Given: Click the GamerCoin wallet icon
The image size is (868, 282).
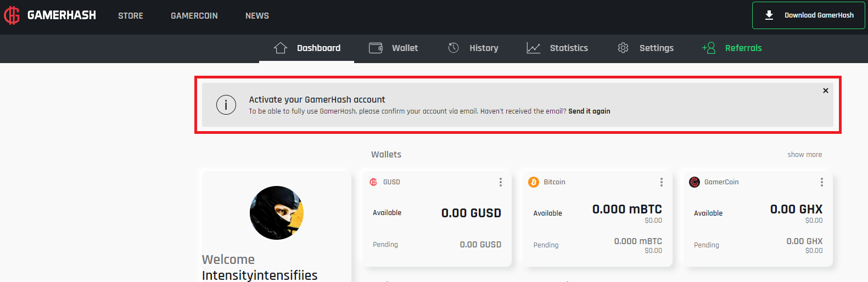Looking at the screenshot, I should 695,182.
